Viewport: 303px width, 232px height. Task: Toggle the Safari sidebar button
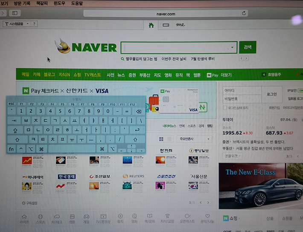tap(14, 14)
